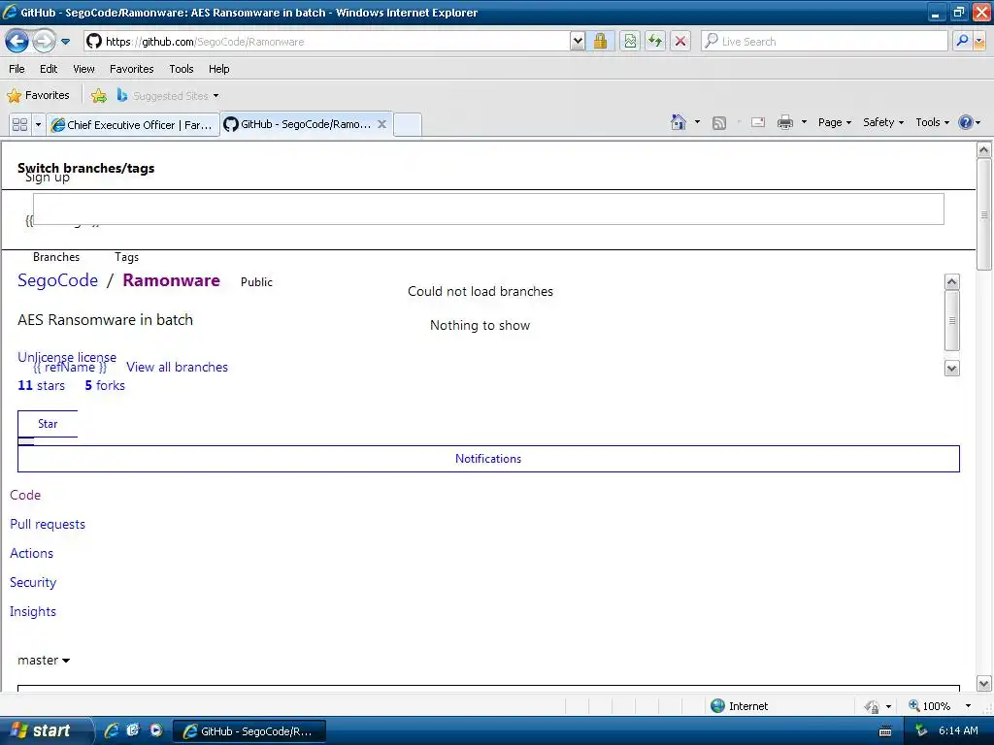The width and height of the screenshot is (994, 745).
Task: Go back with the Back arrow button
Action: [x=17, y=42]
